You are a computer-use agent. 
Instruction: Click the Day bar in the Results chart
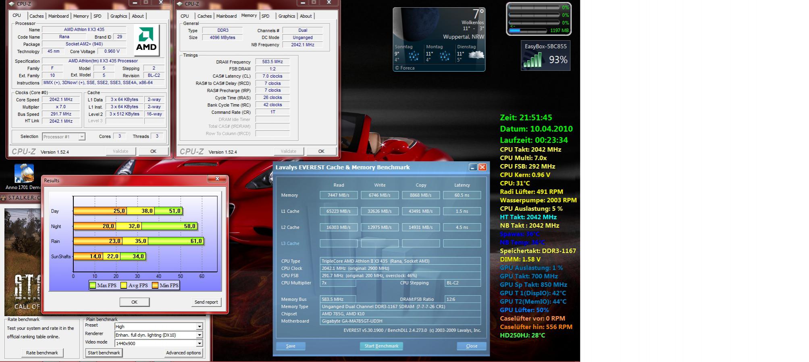[128, 211]
